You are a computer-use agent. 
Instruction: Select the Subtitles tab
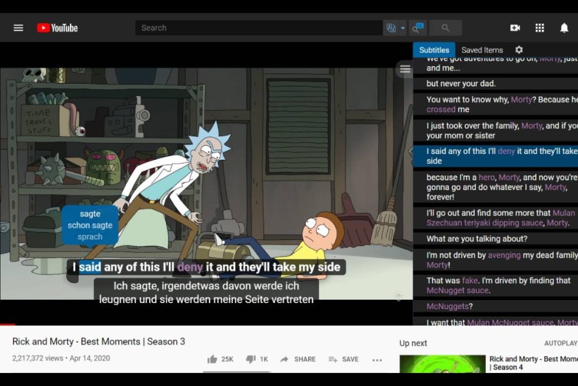coord(434,50)
